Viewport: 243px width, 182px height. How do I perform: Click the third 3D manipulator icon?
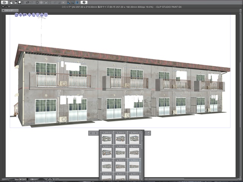pos(24,15)
